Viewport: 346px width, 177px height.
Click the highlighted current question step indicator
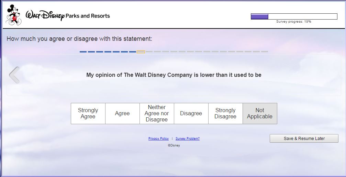point(141,52)
